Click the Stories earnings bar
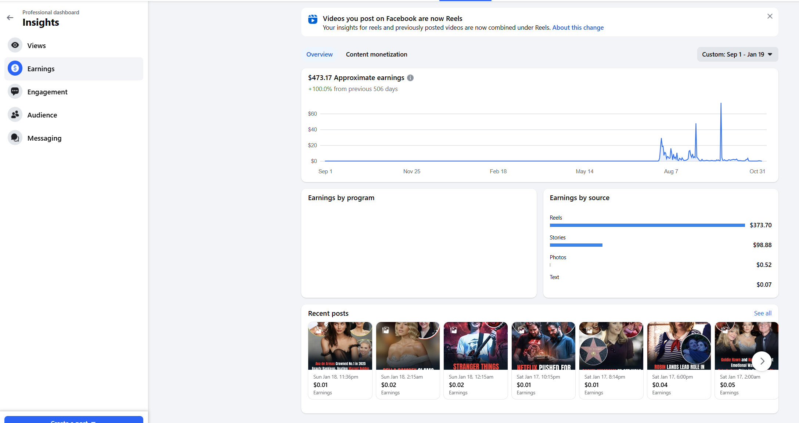This screenshot has width=799, height=423. (576, 245)
